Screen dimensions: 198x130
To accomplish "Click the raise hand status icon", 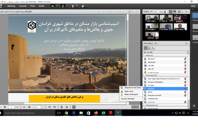I will coord(83,6).
